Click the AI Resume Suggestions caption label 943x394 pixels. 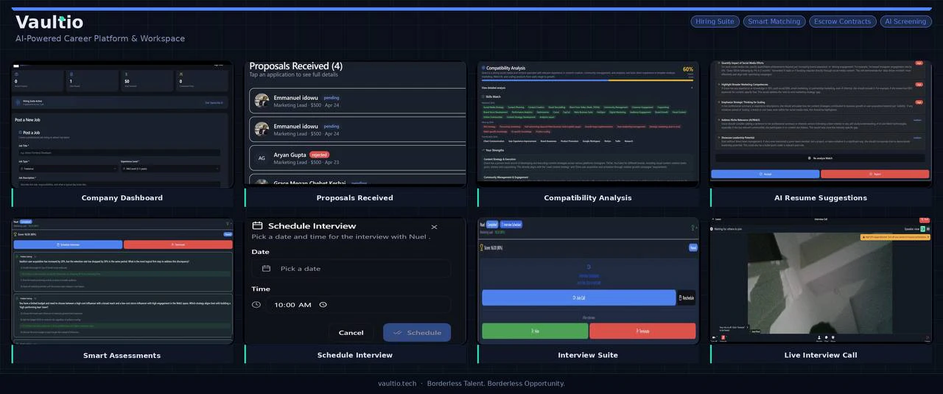[x=821, y=198]
